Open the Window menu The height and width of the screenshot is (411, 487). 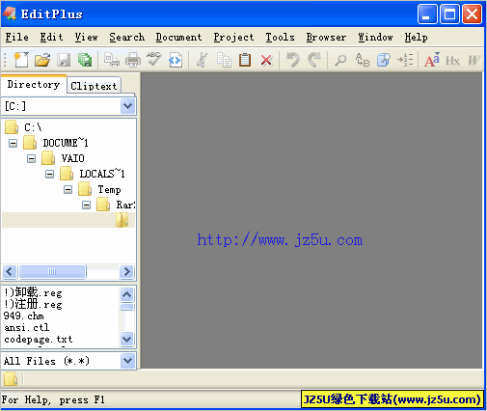[x=375, y=38]
